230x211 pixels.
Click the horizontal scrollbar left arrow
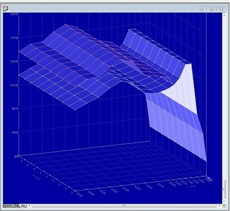tap(29, 206)
